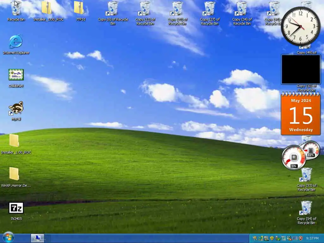Select Copy (13) of Recycle Bin shortcut
324x243 pixels.
145,13
